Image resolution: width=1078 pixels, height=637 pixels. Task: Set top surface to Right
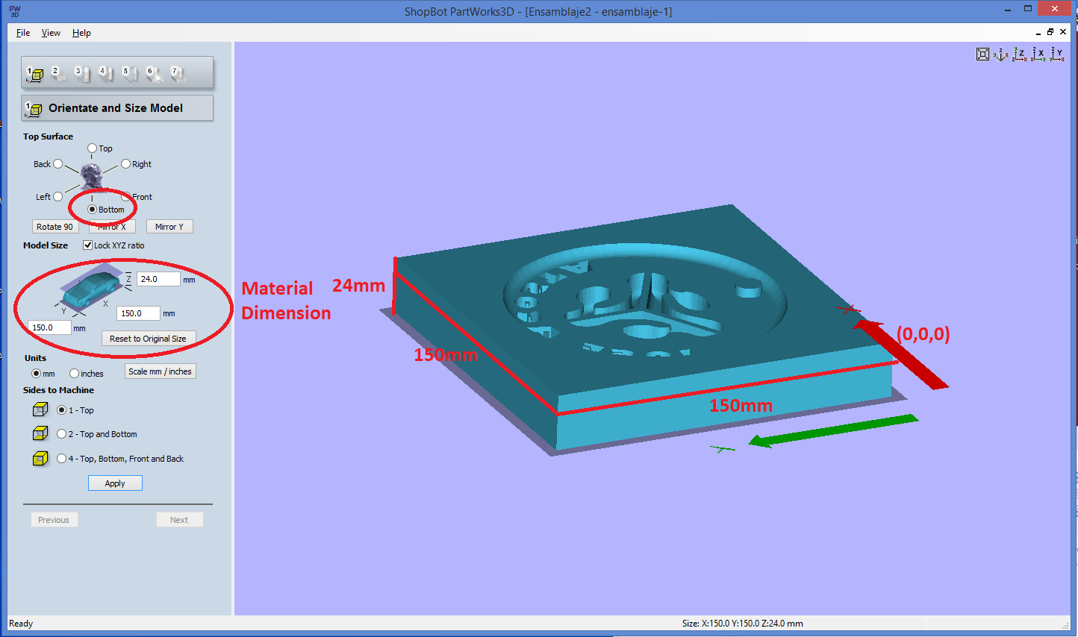pyautogui.click(x=125, y=164)
